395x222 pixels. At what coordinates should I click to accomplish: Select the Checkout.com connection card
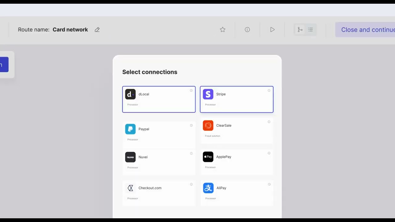coord(159,193)
